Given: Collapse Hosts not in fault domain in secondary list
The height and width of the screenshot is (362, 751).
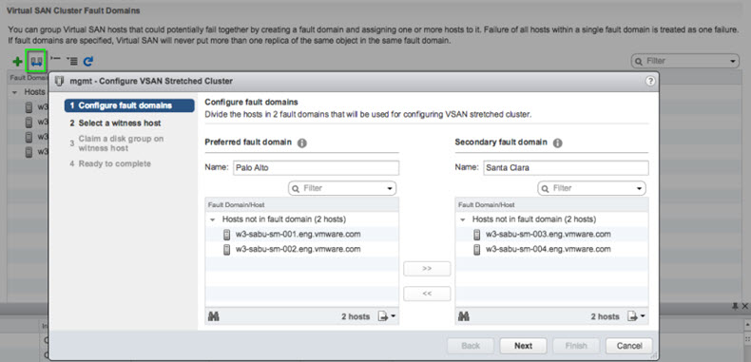Looking at the screenshot, I should click(463, 219).
